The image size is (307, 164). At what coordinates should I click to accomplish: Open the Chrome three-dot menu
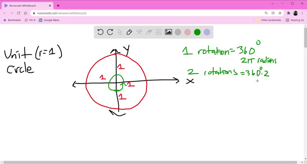(303, 13)
